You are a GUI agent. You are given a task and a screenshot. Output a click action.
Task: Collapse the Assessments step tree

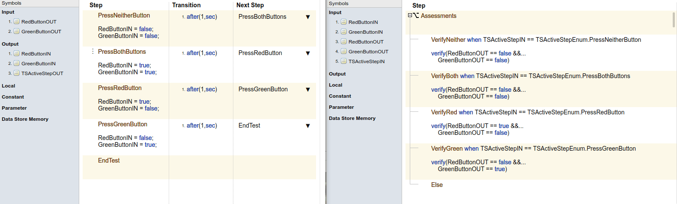point(410,15)
